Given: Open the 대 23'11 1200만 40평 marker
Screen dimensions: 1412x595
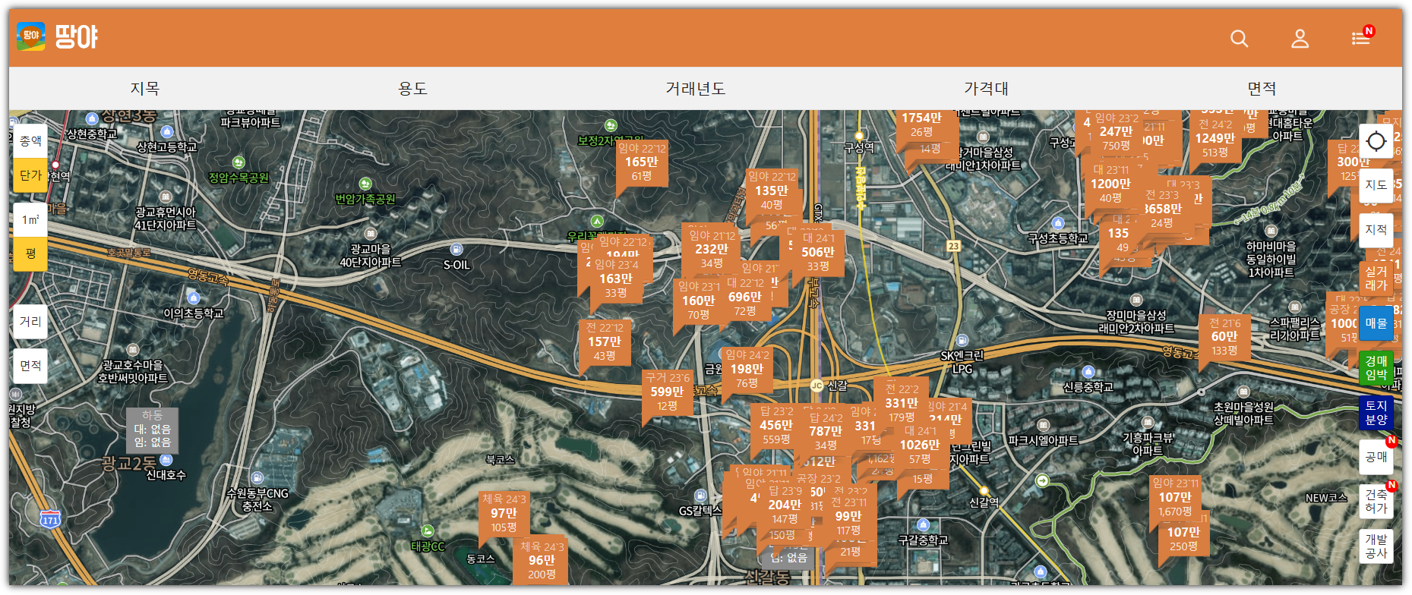Looking at the screenshot, I should [x=1110, y=184].
